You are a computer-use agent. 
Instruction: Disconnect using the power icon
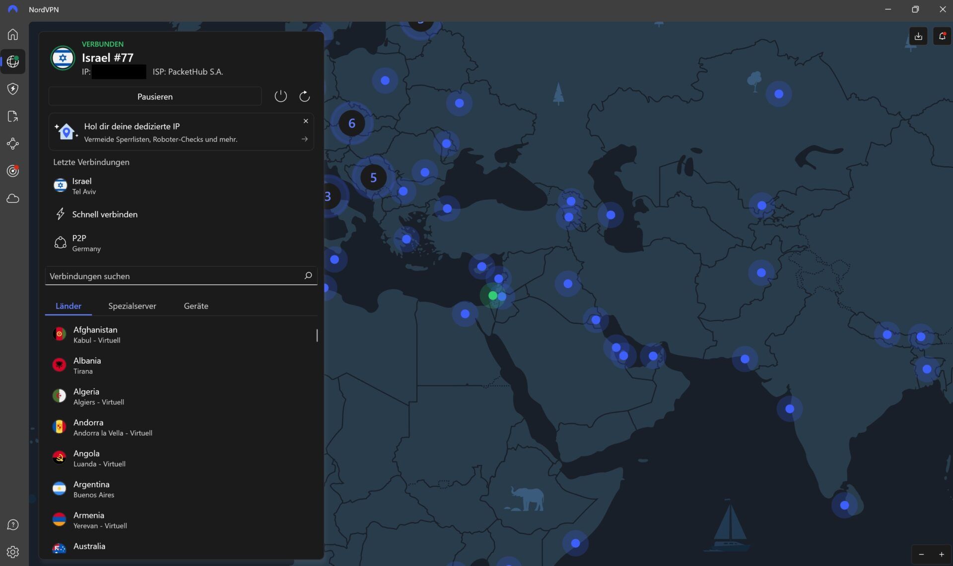point(281,96)
